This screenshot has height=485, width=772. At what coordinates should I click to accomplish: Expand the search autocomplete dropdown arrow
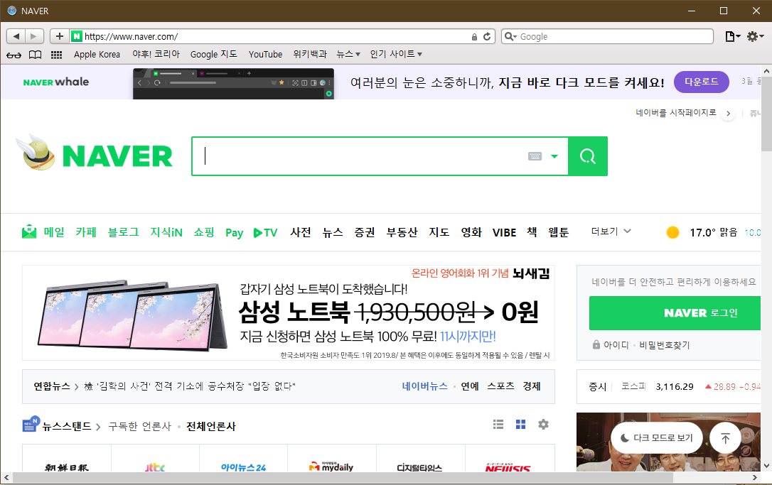[554, 156]
